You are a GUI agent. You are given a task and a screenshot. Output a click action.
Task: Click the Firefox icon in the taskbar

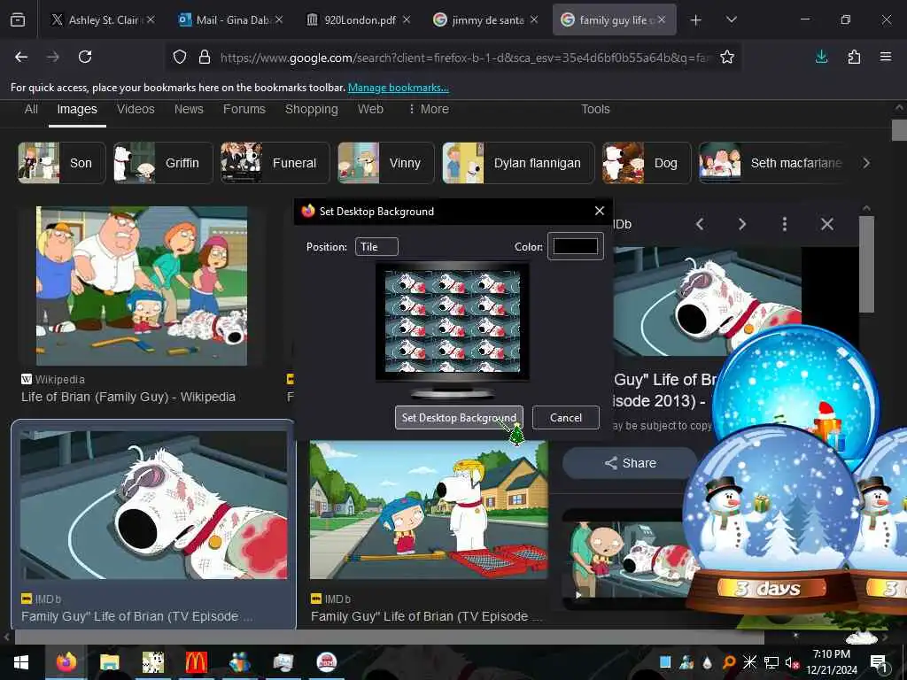coord(66,662)
